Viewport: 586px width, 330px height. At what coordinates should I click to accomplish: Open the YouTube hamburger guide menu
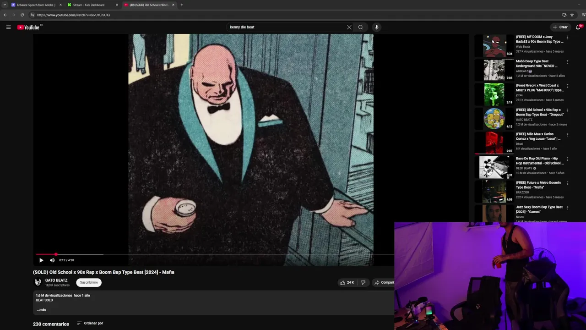(8, 27)
